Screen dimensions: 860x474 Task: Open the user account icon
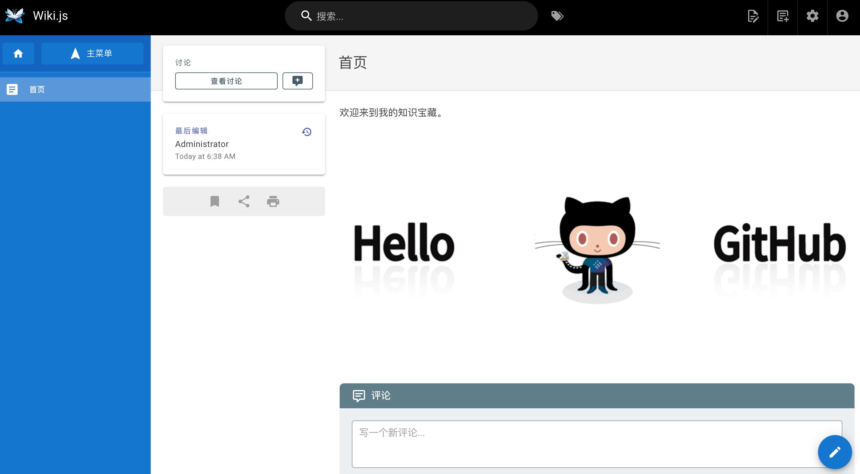(x=842, y=16)
